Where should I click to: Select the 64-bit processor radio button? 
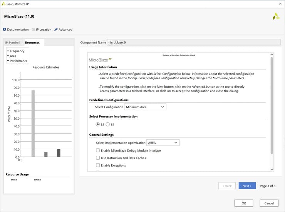[108, 125]
